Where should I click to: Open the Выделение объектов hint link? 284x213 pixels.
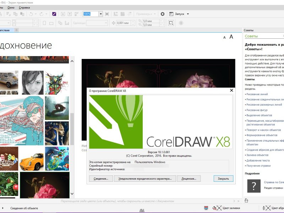(259, 115)
